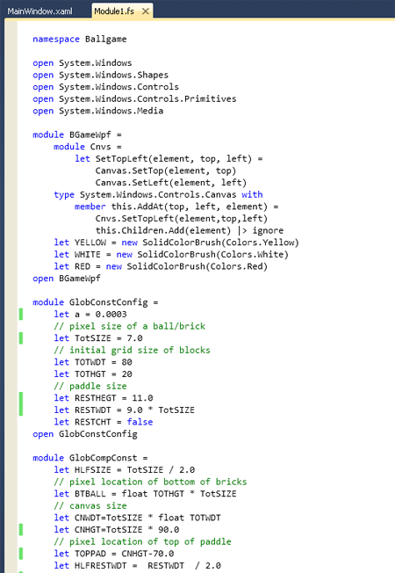Click the 'module GlobCompConst =' line
This screenshot has height=573, width=395.
[x=90, y=458]
